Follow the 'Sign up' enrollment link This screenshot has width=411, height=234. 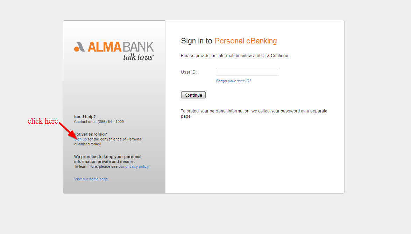(81, 139)
